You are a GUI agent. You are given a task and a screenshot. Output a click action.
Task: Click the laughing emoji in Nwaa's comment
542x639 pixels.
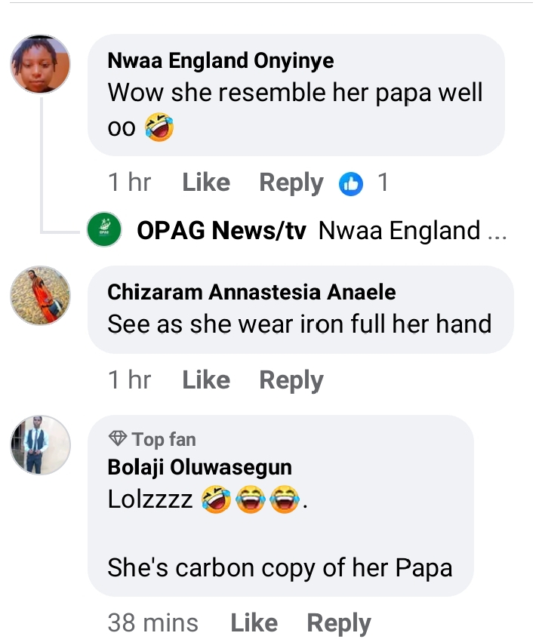pyautogui.click(x=159, y=127)
